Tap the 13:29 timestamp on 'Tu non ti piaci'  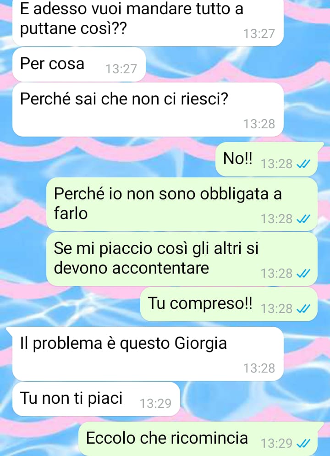[x=155, y=404]
